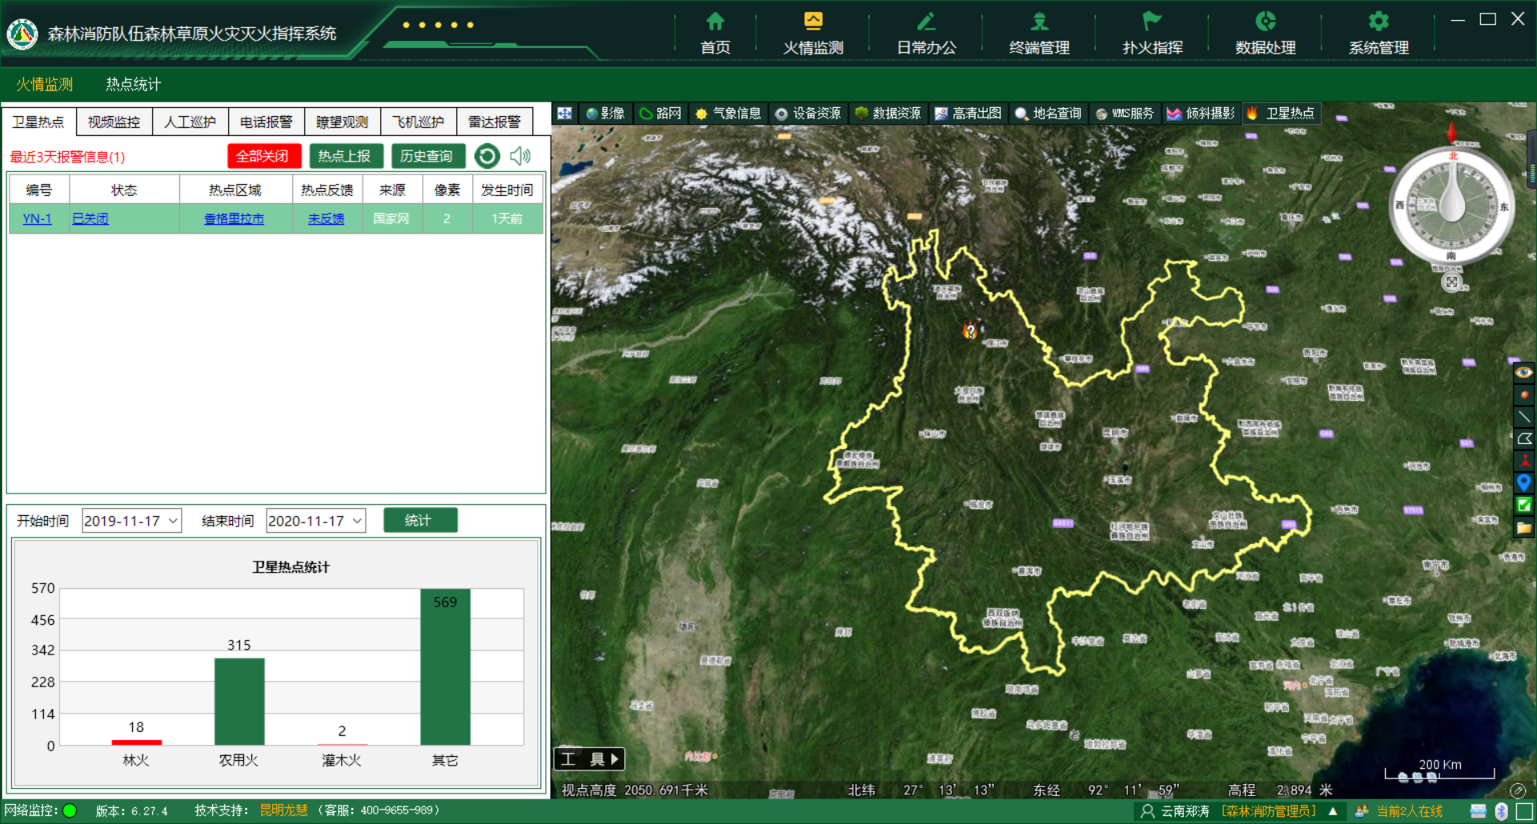Click the fire hotspot marker on the map
This screenshot has height=824, width=1537.
point(970,330)
